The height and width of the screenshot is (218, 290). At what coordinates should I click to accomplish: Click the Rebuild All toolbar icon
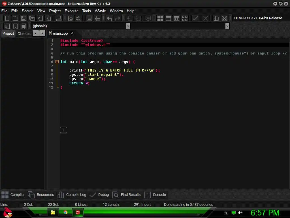[185, 18]
